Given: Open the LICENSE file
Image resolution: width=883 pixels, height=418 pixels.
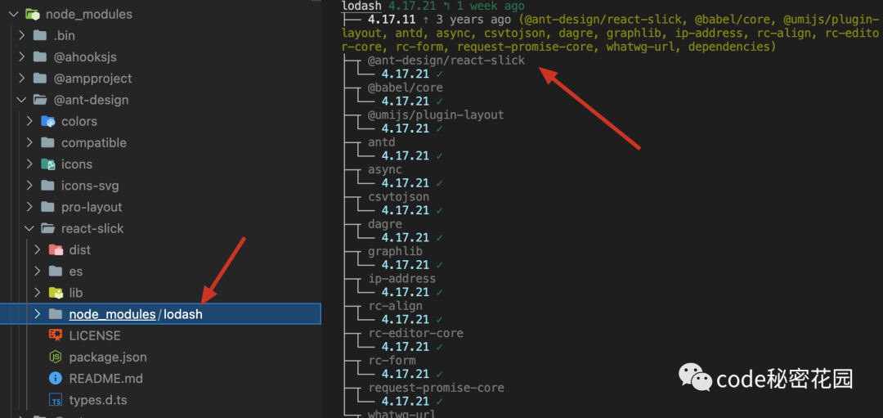Looking at the screenshot, I should point(95,335).
